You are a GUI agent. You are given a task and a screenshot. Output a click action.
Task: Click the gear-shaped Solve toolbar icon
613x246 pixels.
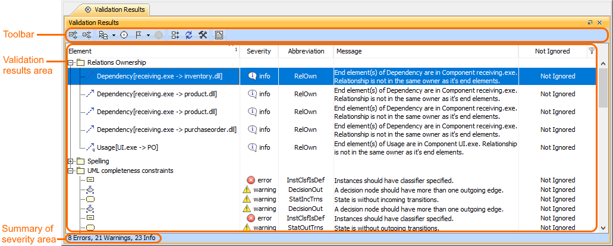(124, 36)
